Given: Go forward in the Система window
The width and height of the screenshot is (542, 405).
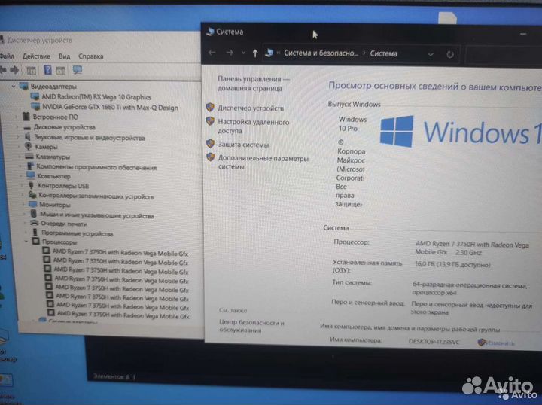Looking at the screenshot, I should [229, 53].
